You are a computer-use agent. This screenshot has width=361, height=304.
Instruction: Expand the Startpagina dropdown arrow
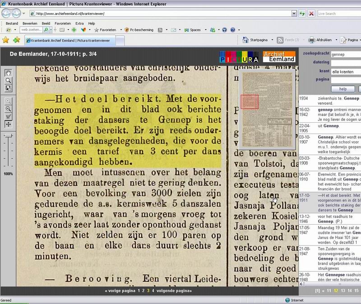(x=272, y=40)
